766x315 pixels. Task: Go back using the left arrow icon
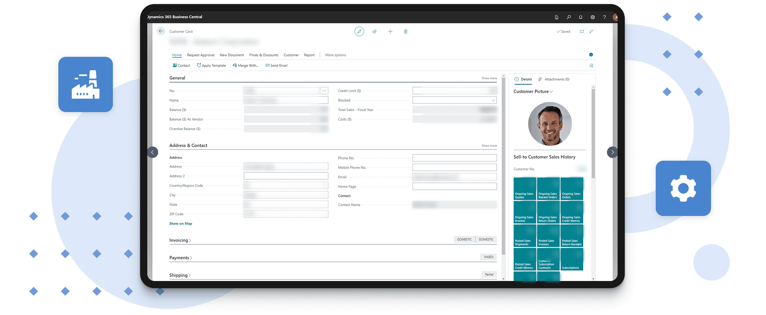point(161,31)
